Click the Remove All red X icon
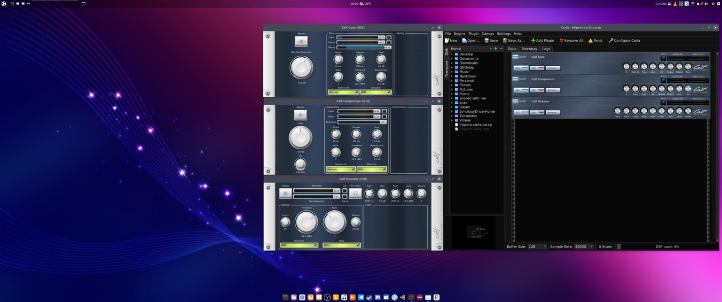Viewport: 722px width, 302px height. click(561, 41)
